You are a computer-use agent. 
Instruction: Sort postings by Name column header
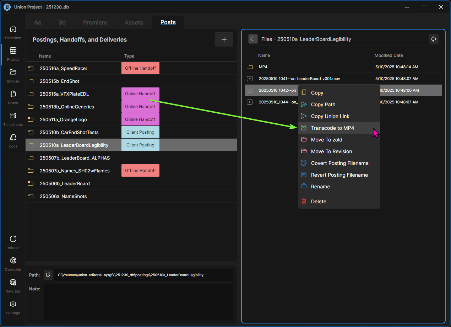tap(45, 56)
